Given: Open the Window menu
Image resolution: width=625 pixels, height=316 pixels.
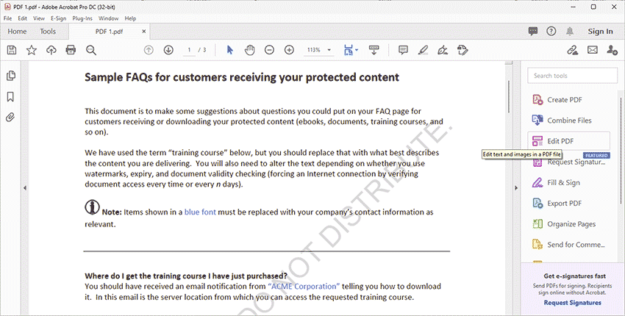Looking at the screenshot, I should coord(108,18).
